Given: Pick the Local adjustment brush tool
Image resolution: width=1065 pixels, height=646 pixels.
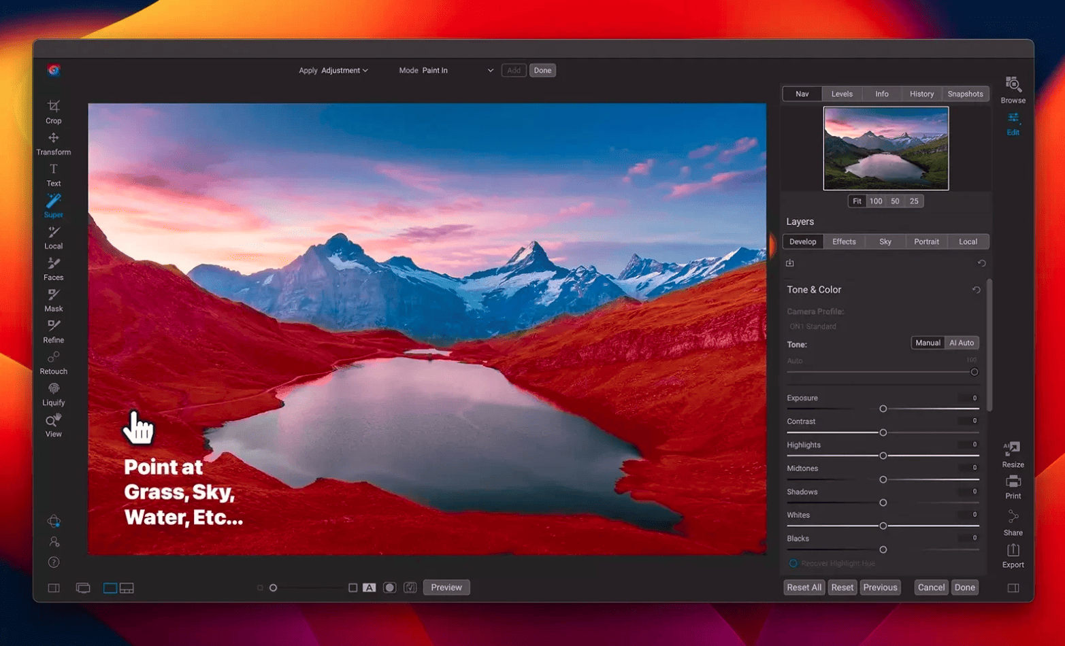Looking at the screenshot, I should [x=54, y=237].
